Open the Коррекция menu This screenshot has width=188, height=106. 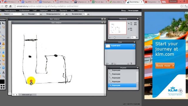tap(44, 11)
